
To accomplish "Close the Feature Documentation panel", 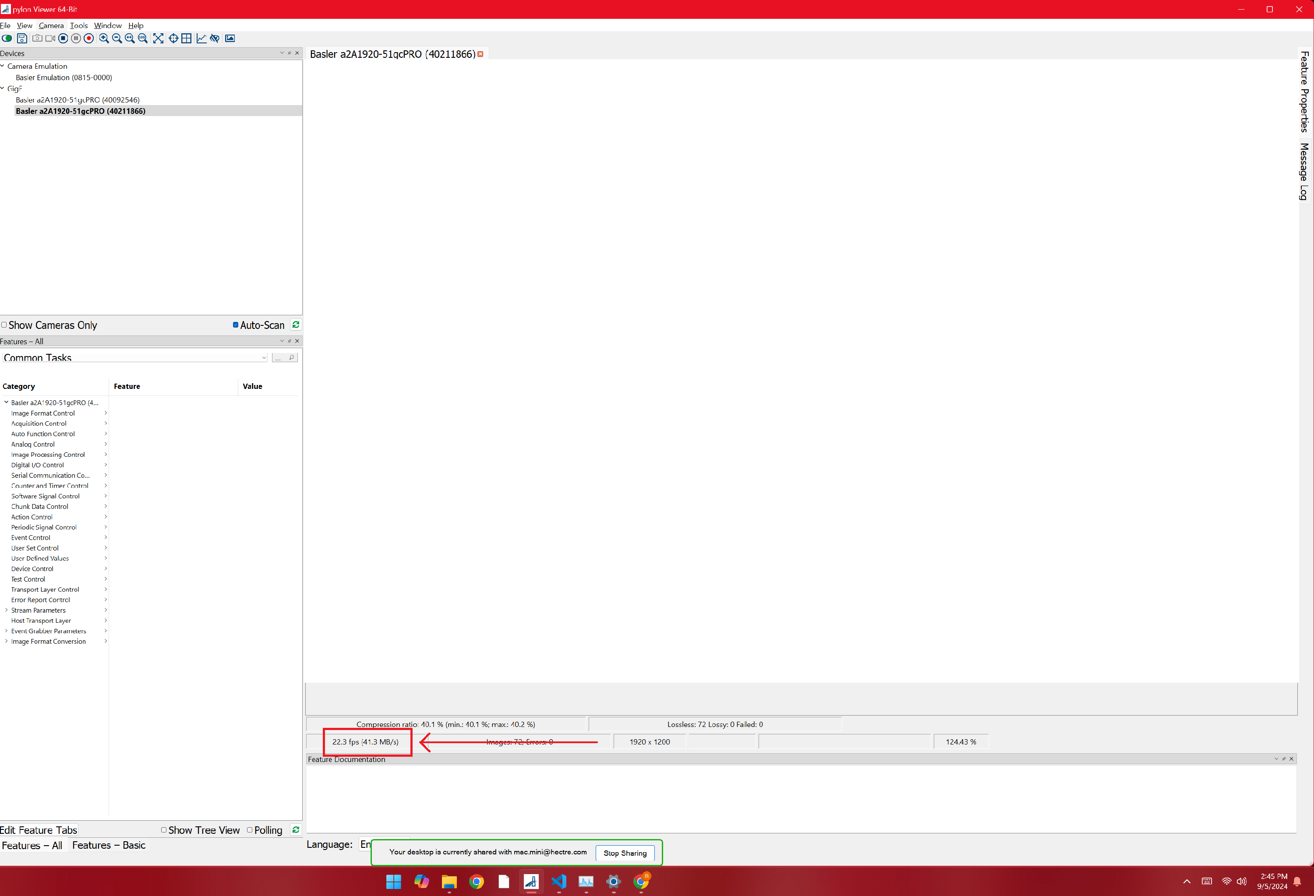I will (x=1291, y=758).
